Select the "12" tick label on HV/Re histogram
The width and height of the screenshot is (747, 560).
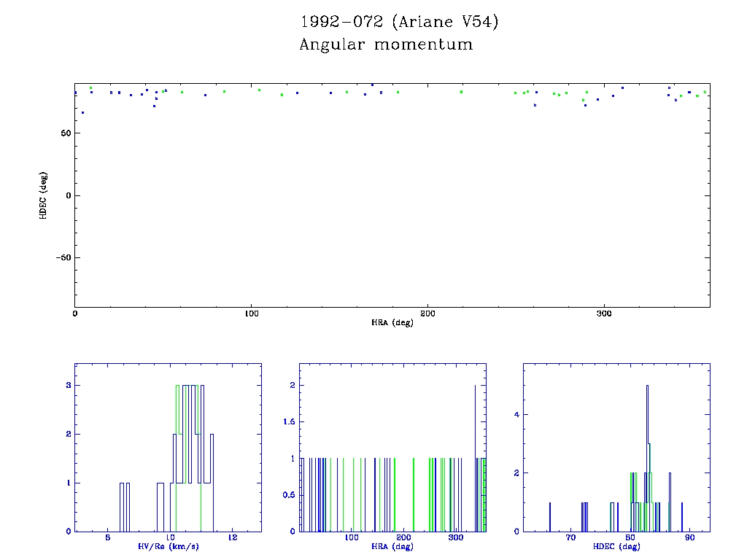(x=233, y=538)
